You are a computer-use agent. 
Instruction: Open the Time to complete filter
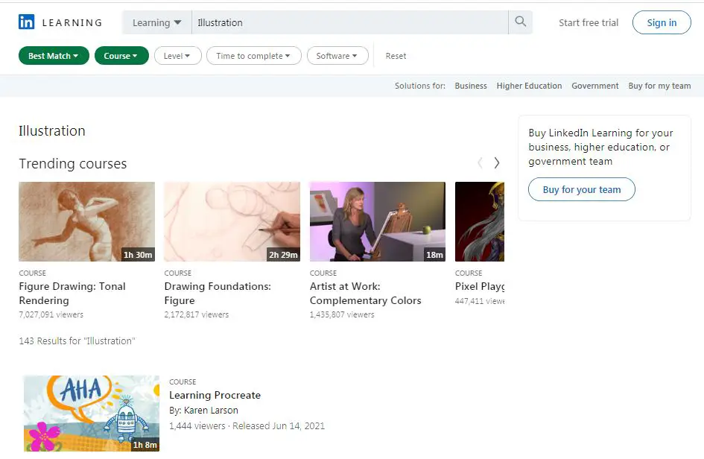[253, 56]
